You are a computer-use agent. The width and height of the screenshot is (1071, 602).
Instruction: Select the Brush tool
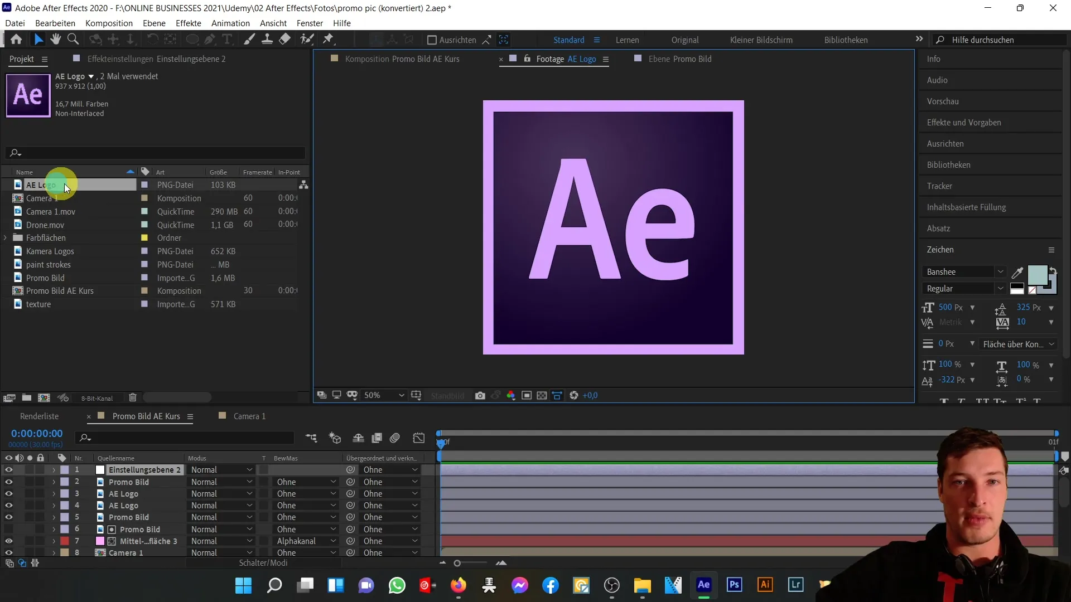249,40
